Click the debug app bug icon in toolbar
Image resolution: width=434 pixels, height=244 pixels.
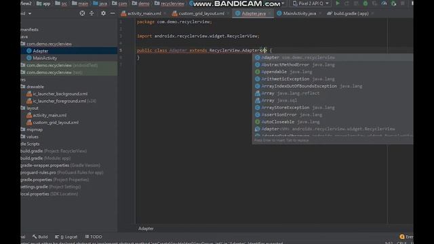pos(366,3)
